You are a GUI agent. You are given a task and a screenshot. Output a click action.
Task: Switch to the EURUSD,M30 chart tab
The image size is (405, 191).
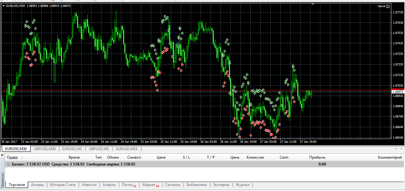[16, 149]
